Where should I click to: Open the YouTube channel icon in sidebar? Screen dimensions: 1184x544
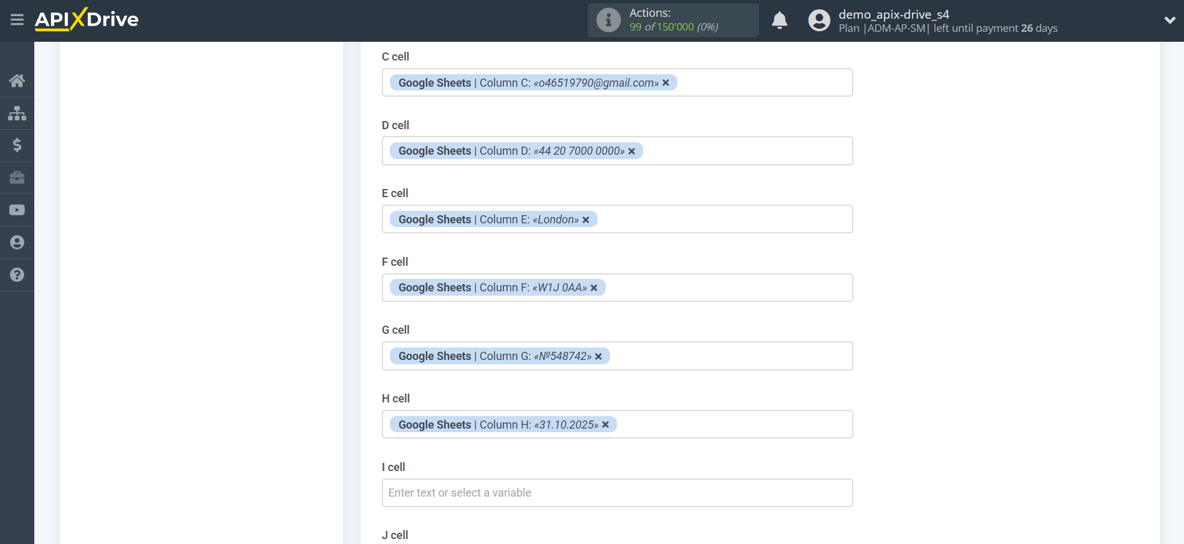coord(17,210)
